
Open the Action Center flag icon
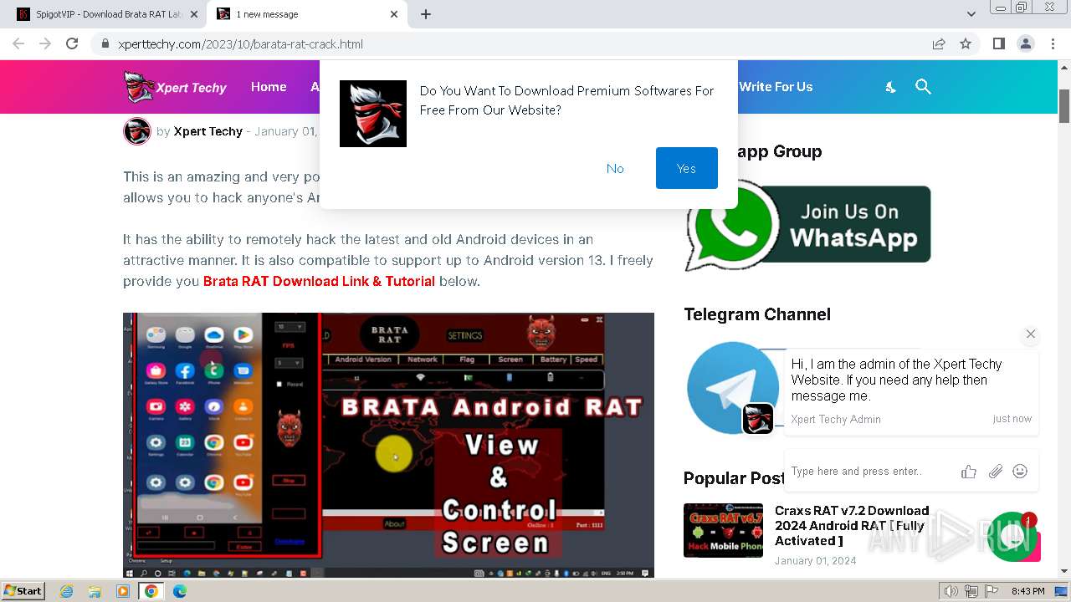pos(991,591)
